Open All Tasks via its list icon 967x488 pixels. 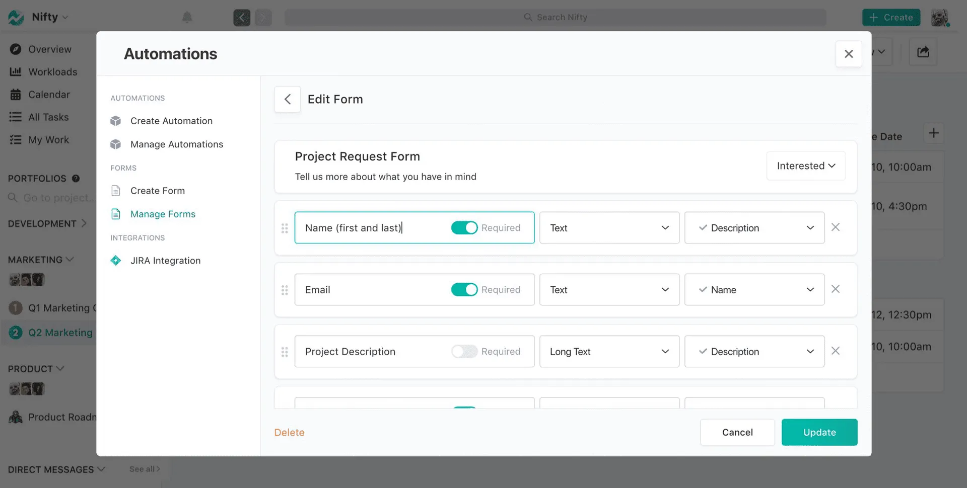pos(16,117)
